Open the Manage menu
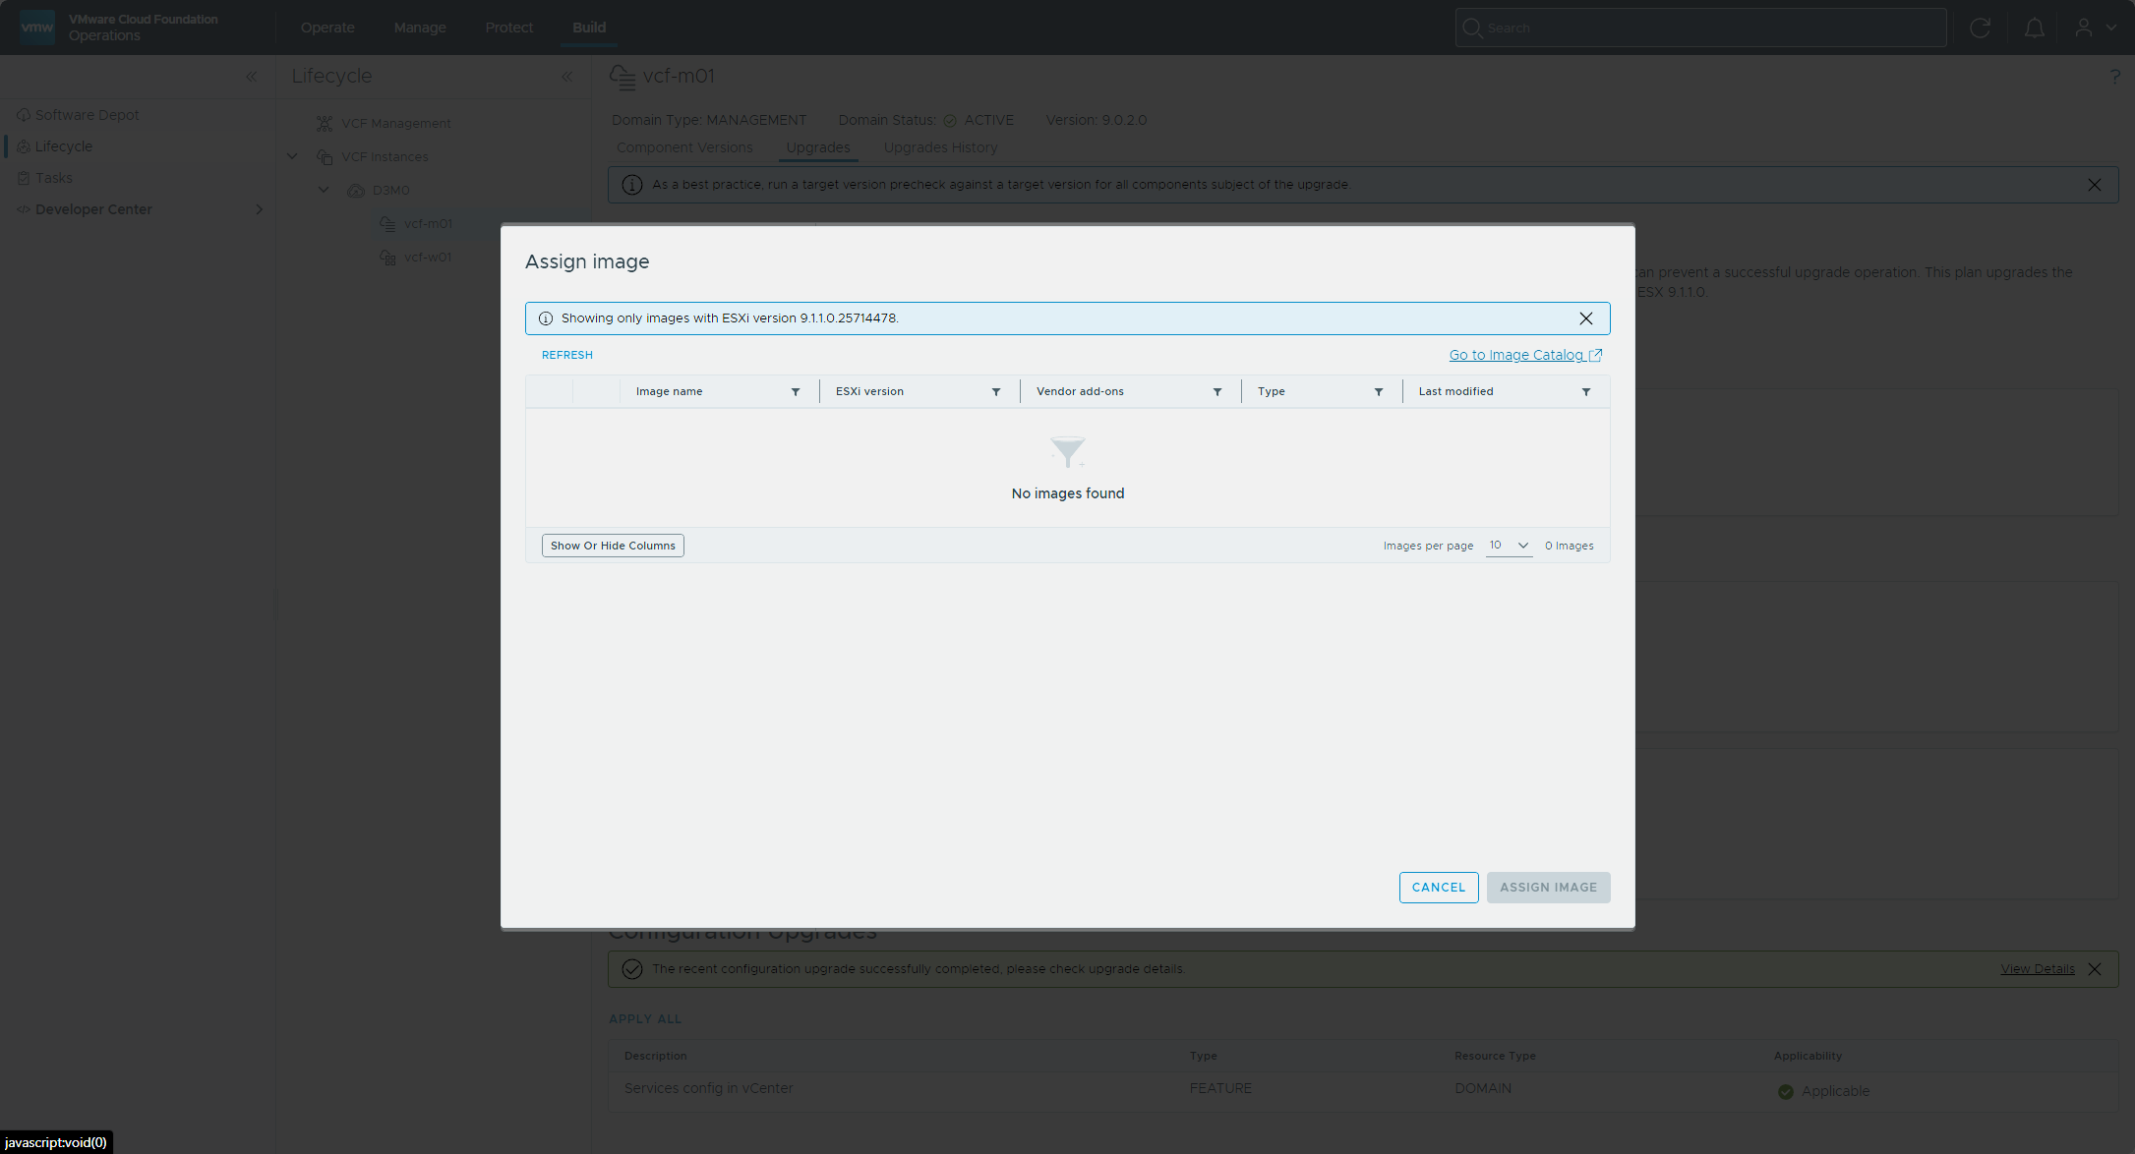The image size is (2135, 1154). pos(420,28)
